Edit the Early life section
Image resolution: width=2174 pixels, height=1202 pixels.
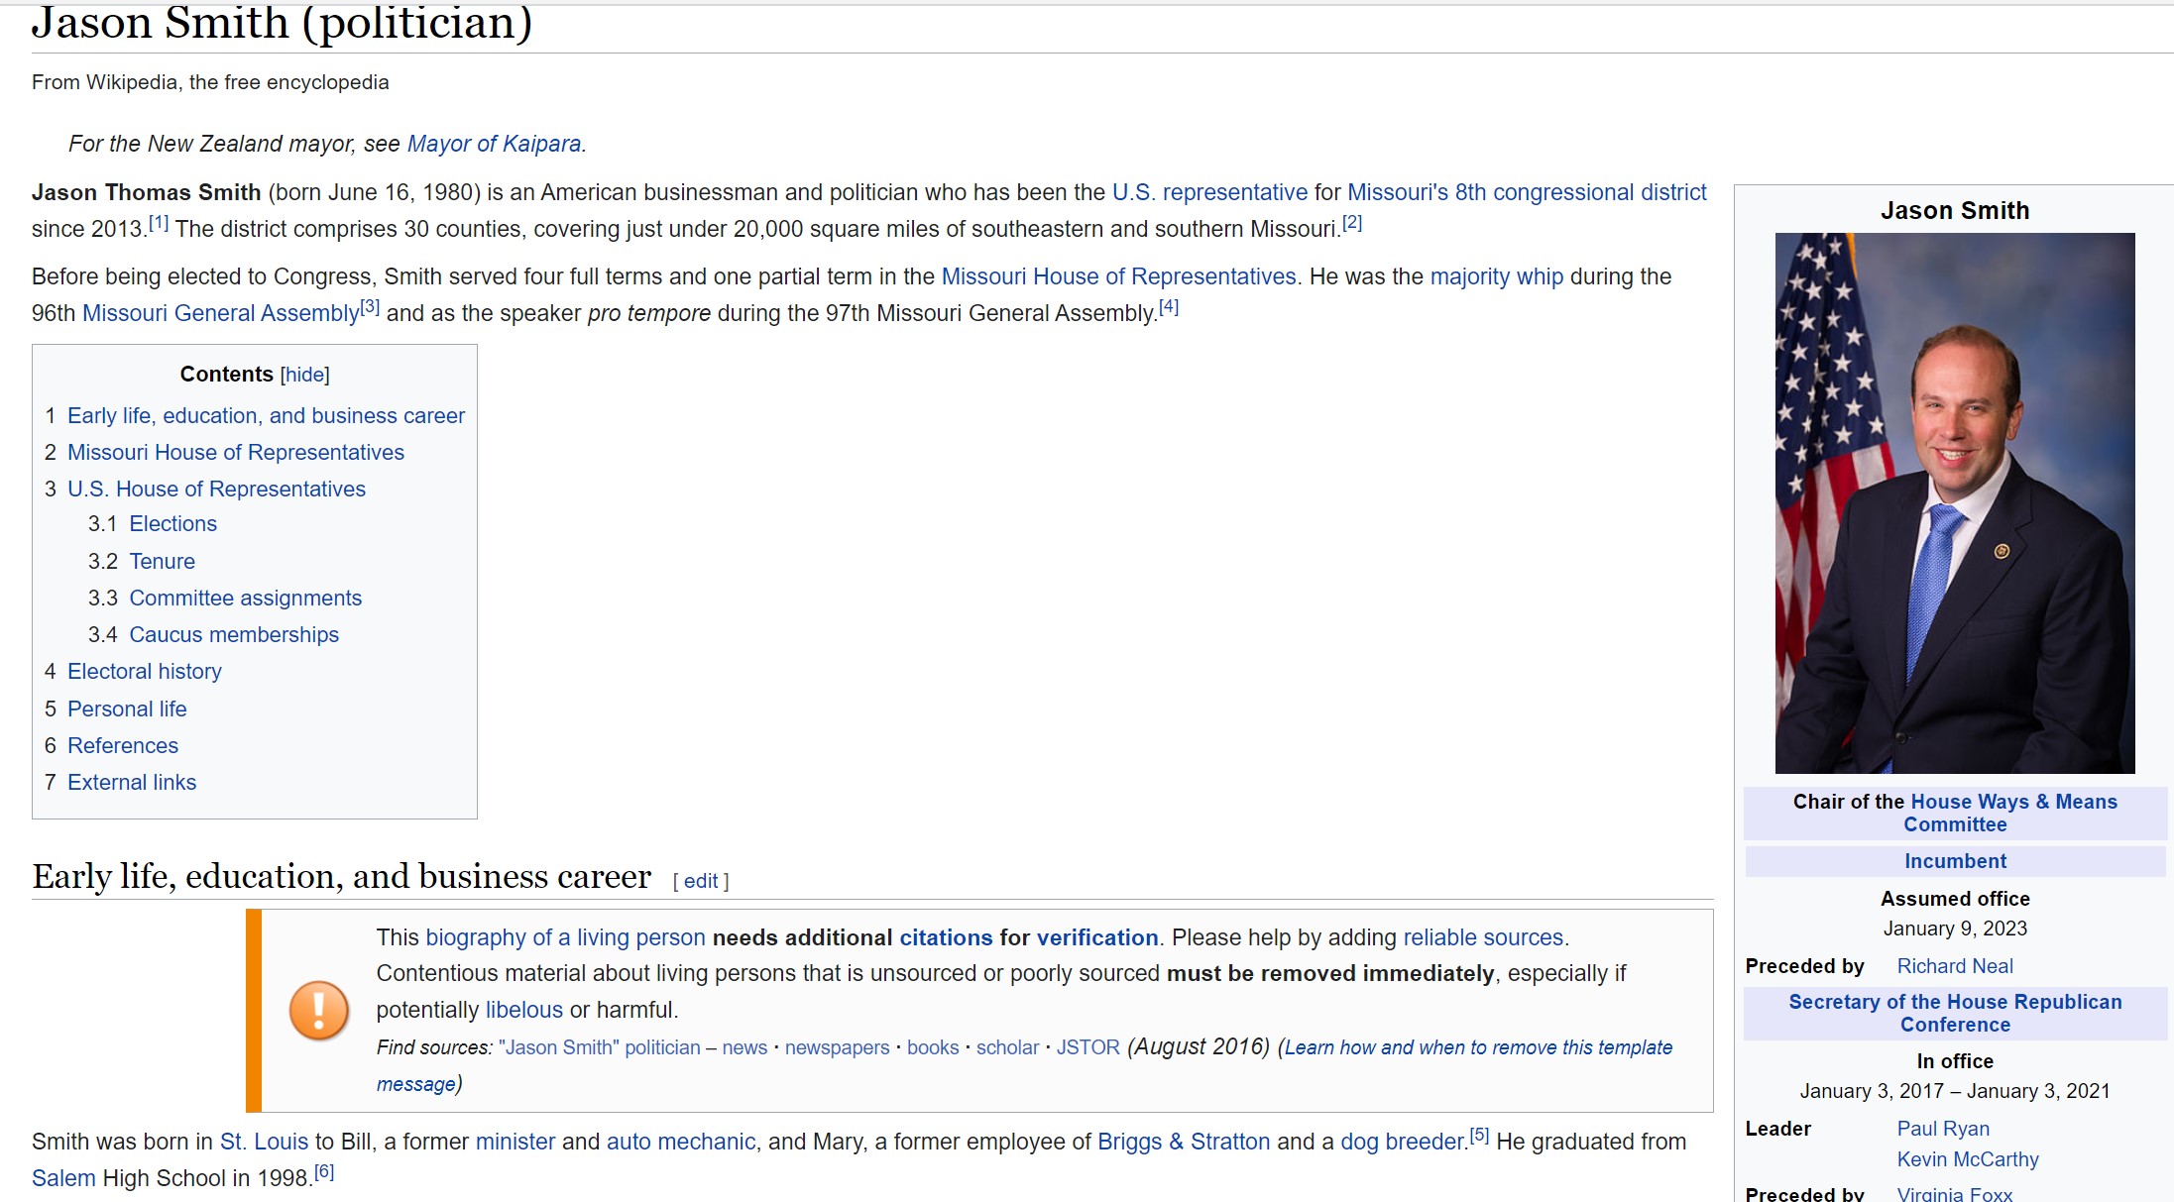(701, 881)
